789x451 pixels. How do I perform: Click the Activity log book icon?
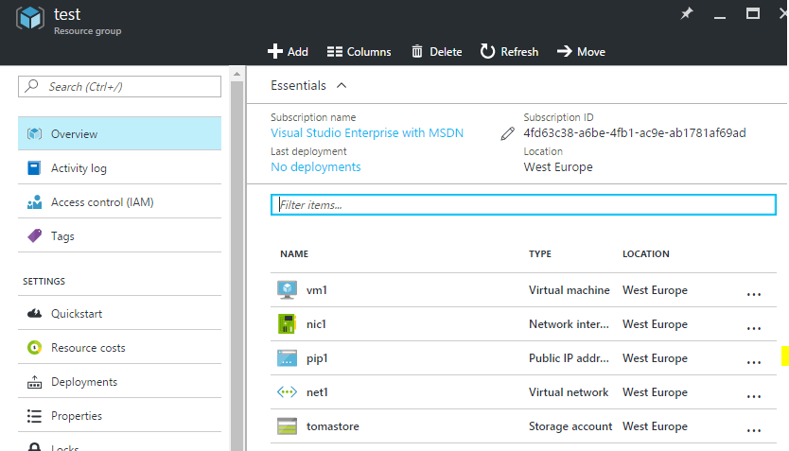34,168
